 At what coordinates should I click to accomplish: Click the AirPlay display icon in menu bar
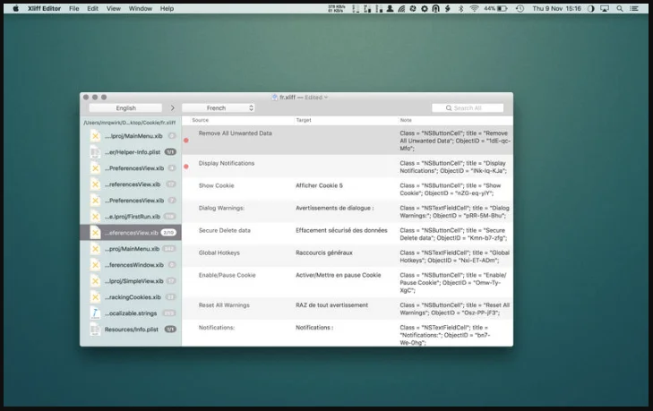point(605,8)
